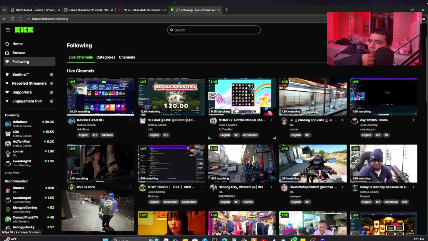This screenshot has height=241, width=428.
Task: Open Big Duck Hunting stream thumbnail
Action: 171,97
